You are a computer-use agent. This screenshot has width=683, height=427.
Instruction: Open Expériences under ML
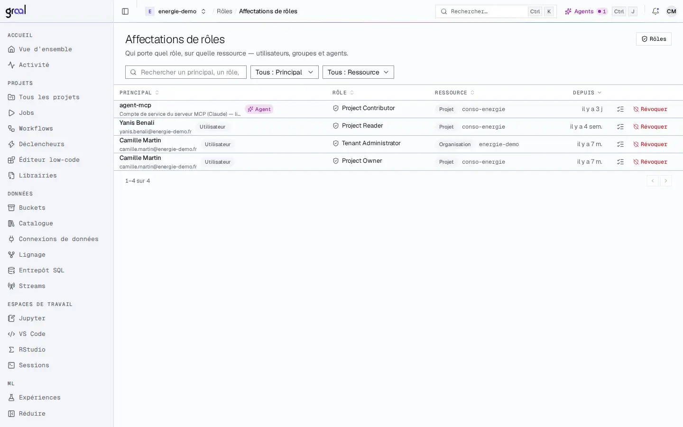click(56, 398)
